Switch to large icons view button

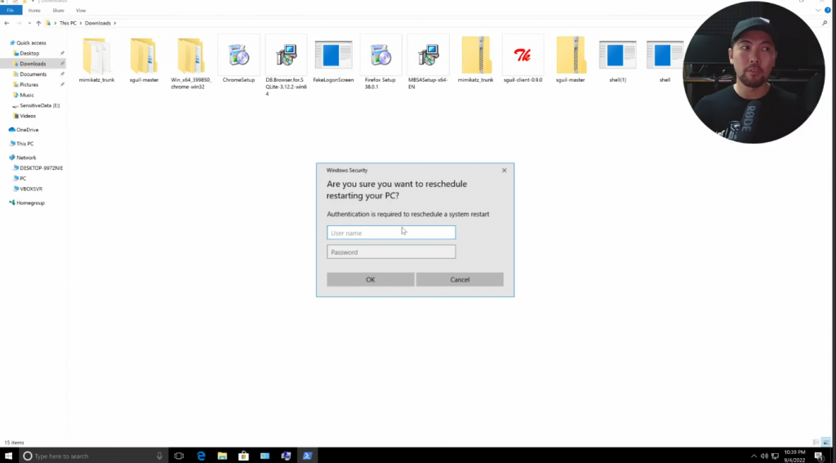coord(826,443)
